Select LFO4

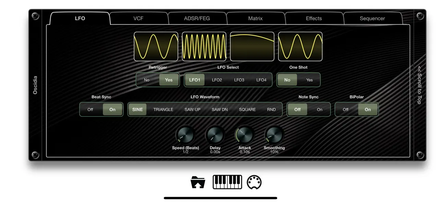(261, 80)
